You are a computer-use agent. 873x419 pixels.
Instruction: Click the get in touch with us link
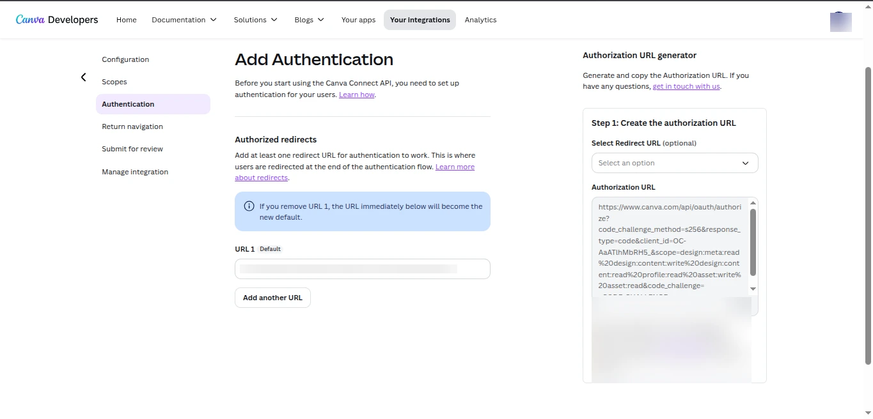coord(686,86)
